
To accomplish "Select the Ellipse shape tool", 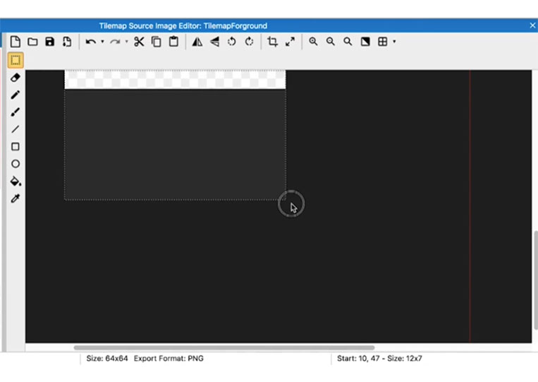I will pos(16,164).
